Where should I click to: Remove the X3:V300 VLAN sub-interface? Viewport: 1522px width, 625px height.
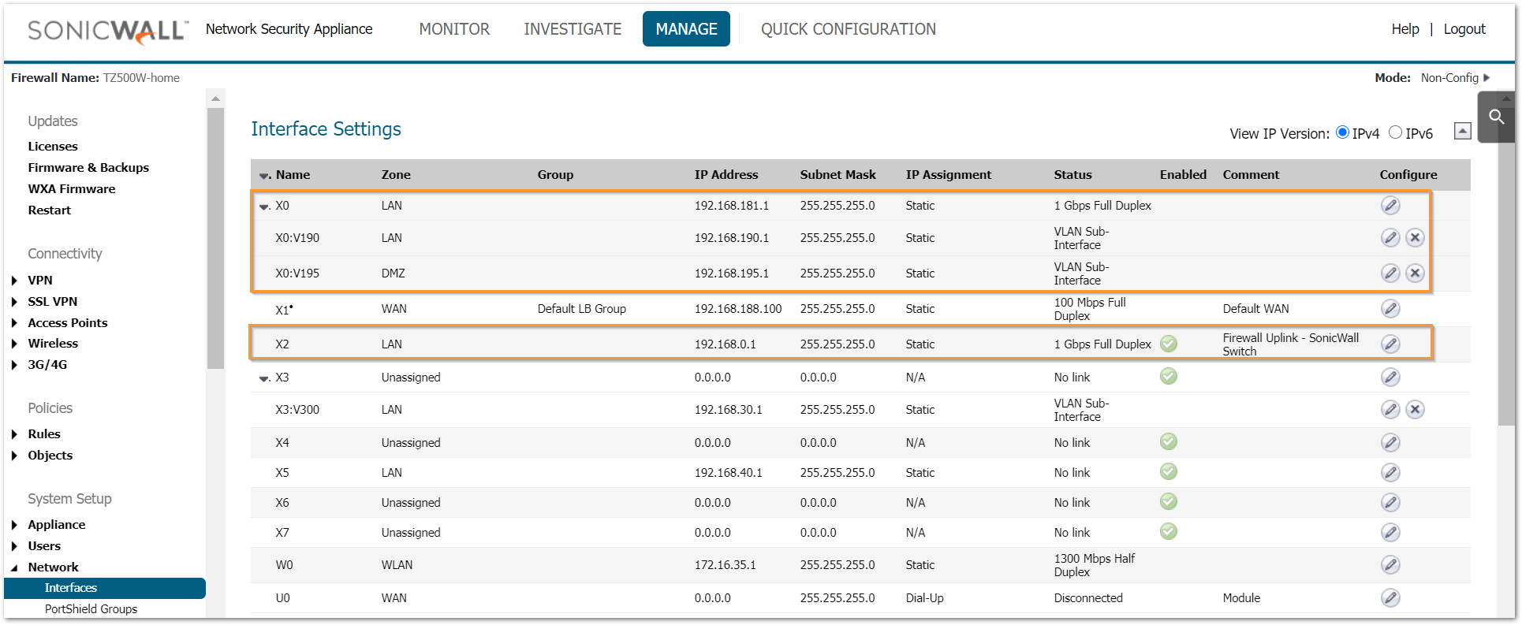pos(1415,410)
